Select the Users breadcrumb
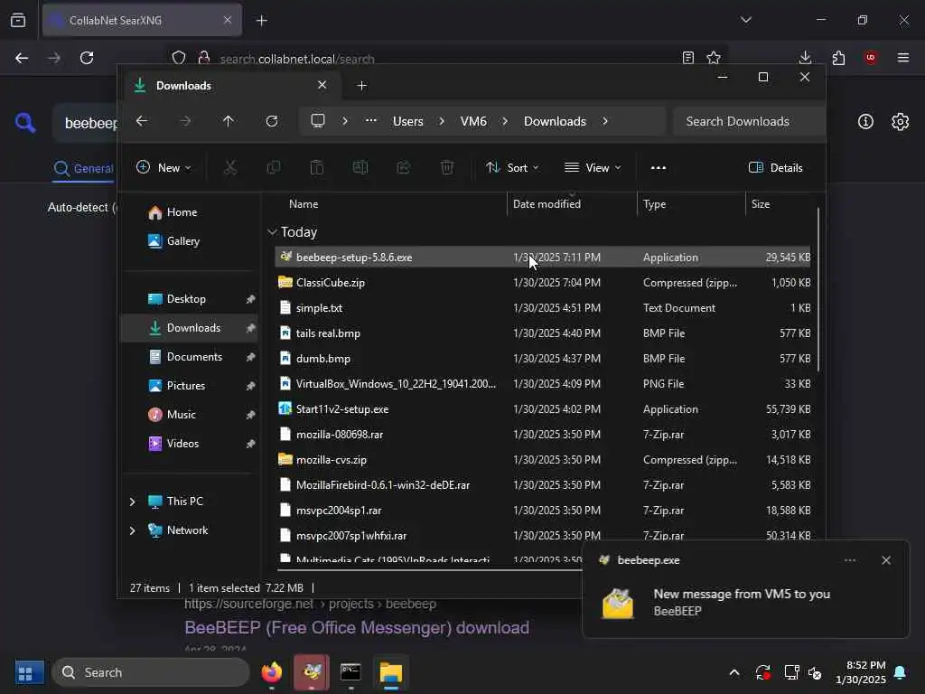The width and height of the screenshot is (925, 694). [408, 121]
